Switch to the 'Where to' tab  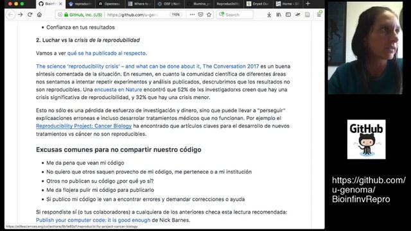point(139,4)
